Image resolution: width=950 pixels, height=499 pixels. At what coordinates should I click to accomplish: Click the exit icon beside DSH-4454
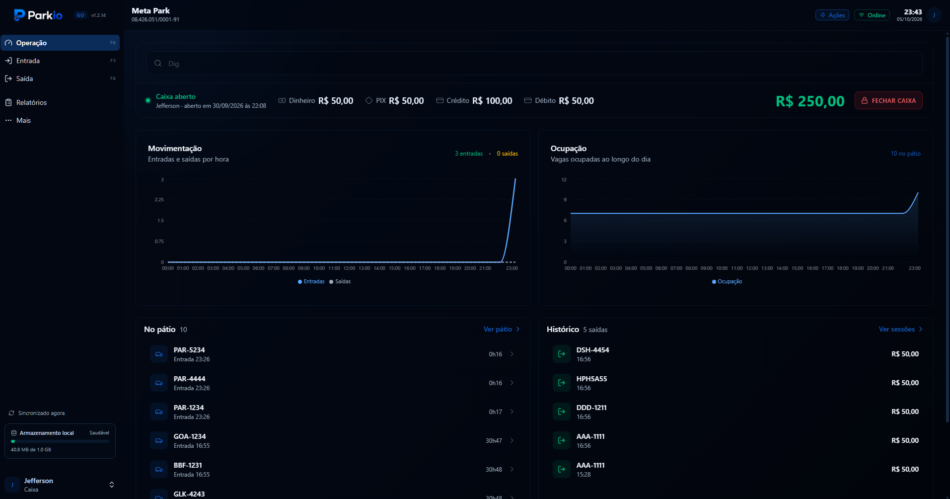tap(562, 354)
